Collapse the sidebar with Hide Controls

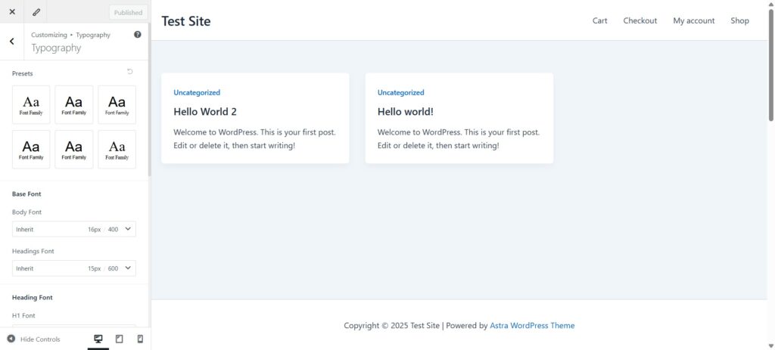pos(34,339)
